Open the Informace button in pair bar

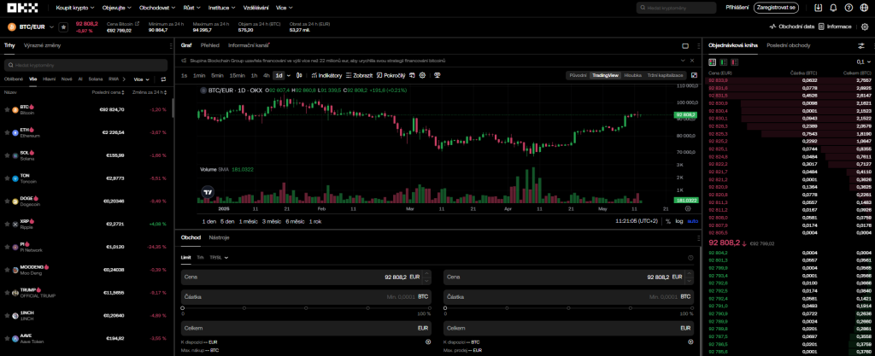click(836, 26)
